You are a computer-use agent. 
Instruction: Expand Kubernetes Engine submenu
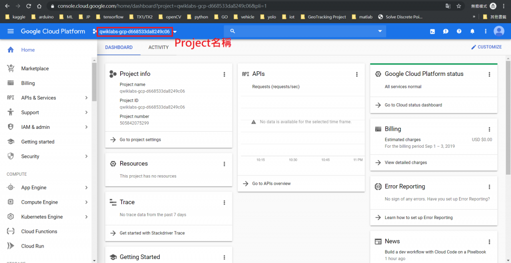click(x=86, y=217)
